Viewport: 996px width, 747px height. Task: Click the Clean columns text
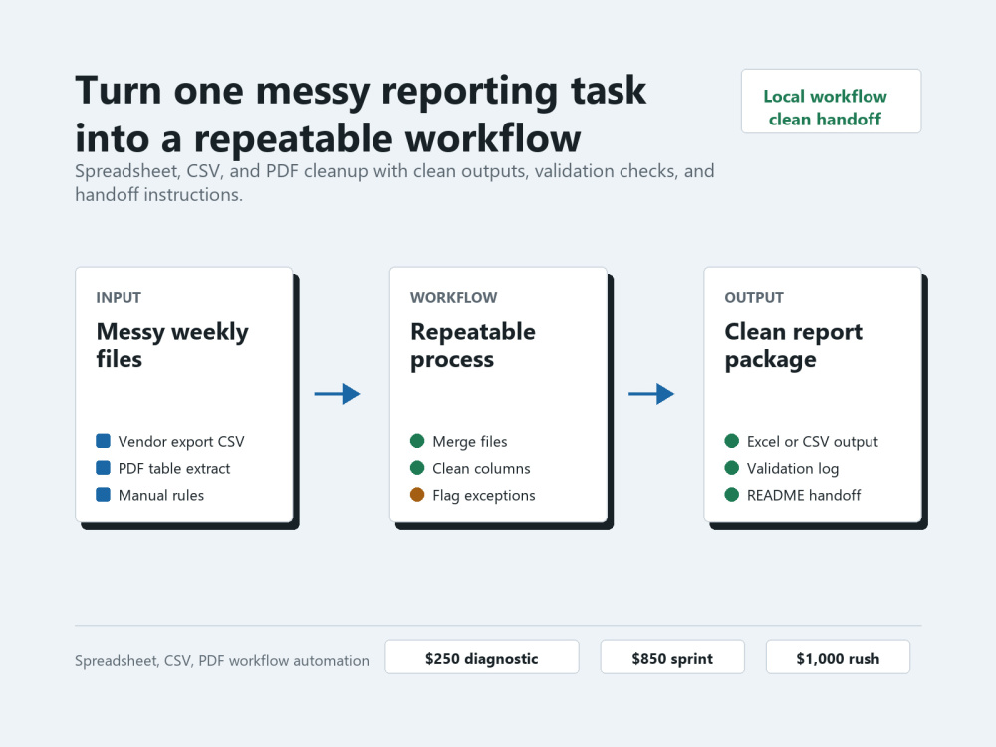[481, 469]
